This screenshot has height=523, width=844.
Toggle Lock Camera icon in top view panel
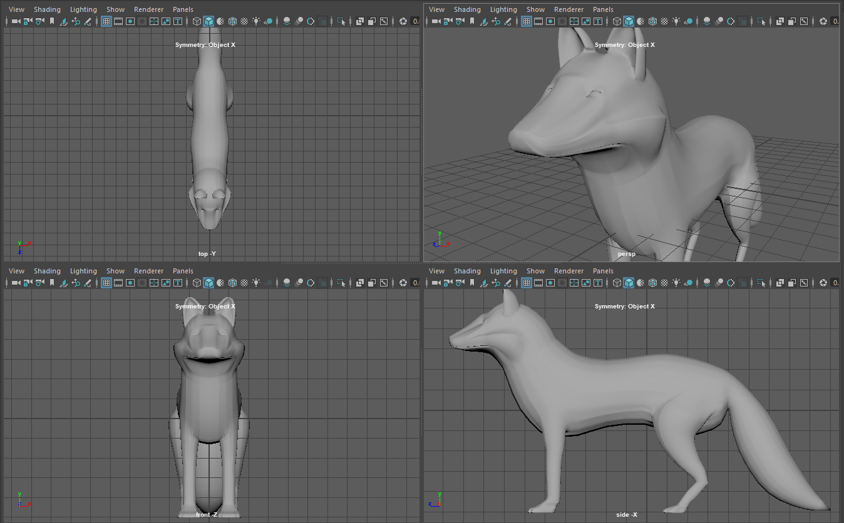[28, 21]
